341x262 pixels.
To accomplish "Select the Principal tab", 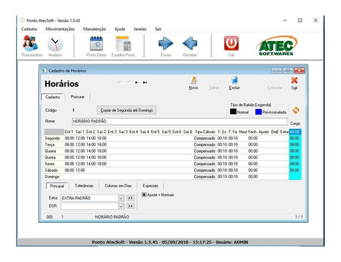I will coord(57,186).
